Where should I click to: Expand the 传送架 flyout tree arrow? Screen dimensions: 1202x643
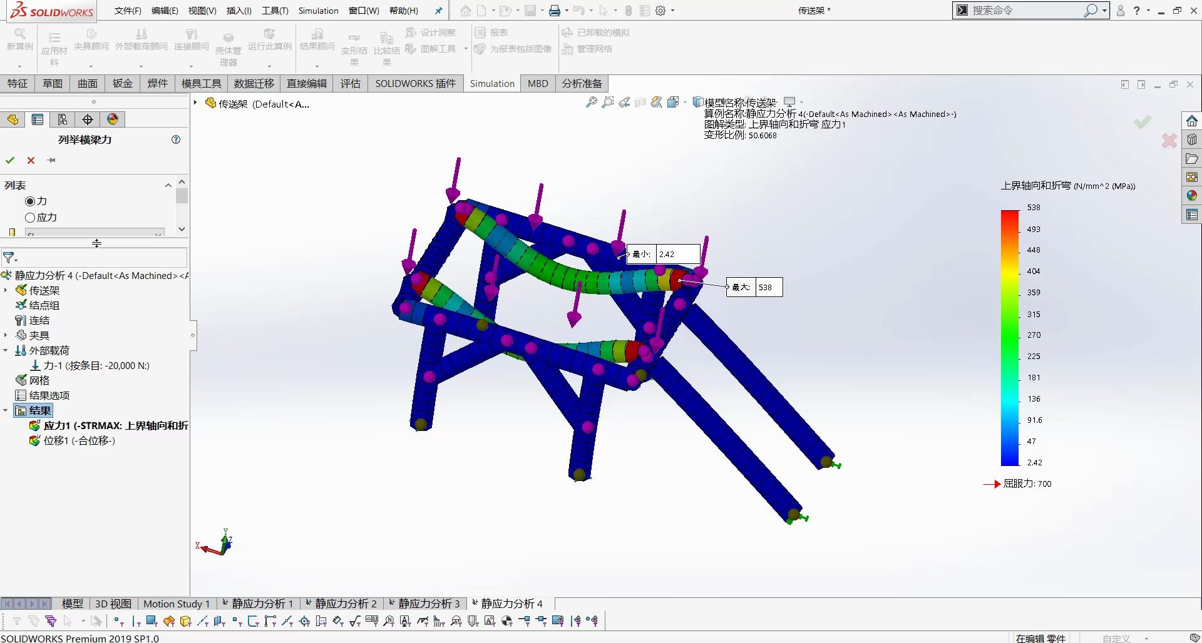click(195, 103)
